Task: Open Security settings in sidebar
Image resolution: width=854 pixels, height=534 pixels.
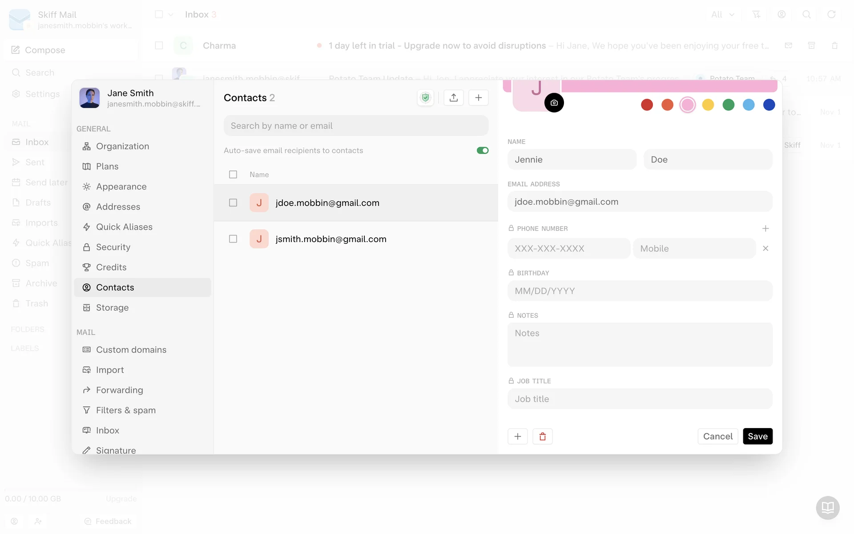Action: (113, 247)
